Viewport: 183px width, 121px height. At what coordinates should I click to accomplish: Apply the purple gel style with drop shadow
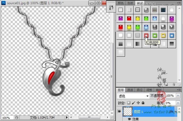(172, 18)
